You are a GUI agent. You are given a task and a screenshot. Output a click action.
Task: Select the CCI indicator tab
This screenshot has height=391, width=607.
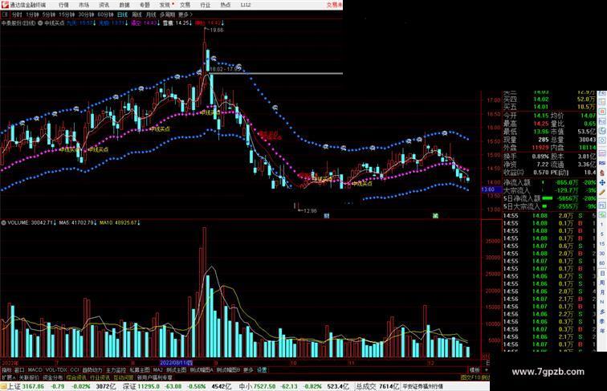click(75, 370)
